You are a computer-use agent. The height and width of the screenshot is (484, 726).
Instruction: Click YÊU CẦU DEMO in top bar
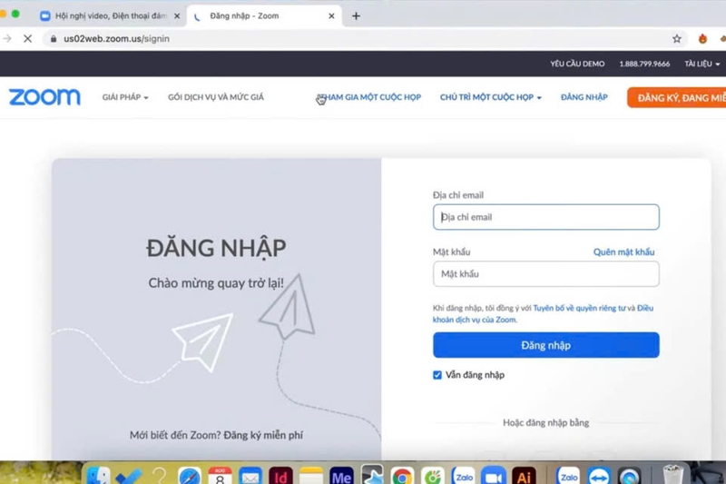point(577,64)
